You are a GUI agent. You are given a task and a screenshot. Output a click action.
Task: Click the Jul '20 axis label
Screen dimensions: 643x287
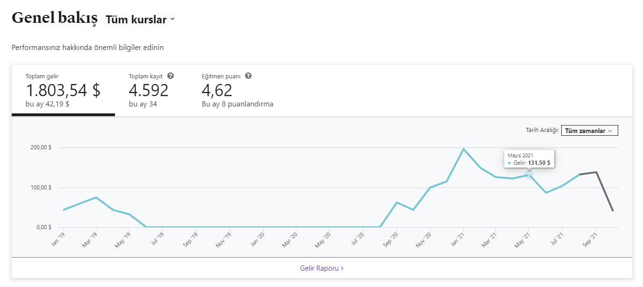point(357,238)
